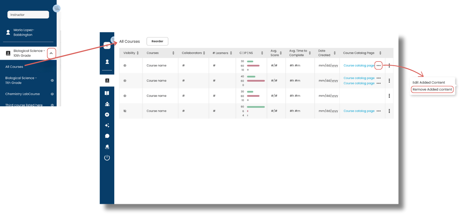Image resolution: width=461 pixels, height=216 pixels.
Task: Click the hamburger menu icon in left panel
Action: (56, 8)
